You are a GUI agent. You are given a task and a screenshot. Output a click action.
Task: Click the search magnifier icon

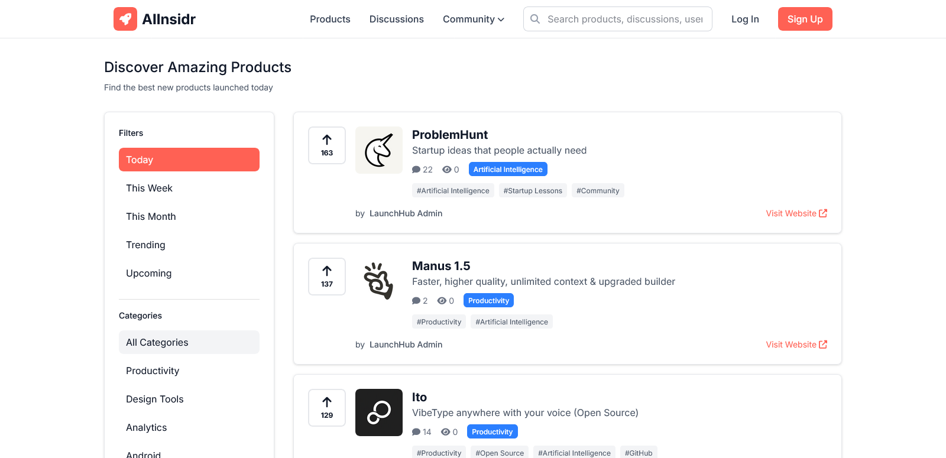535,19
